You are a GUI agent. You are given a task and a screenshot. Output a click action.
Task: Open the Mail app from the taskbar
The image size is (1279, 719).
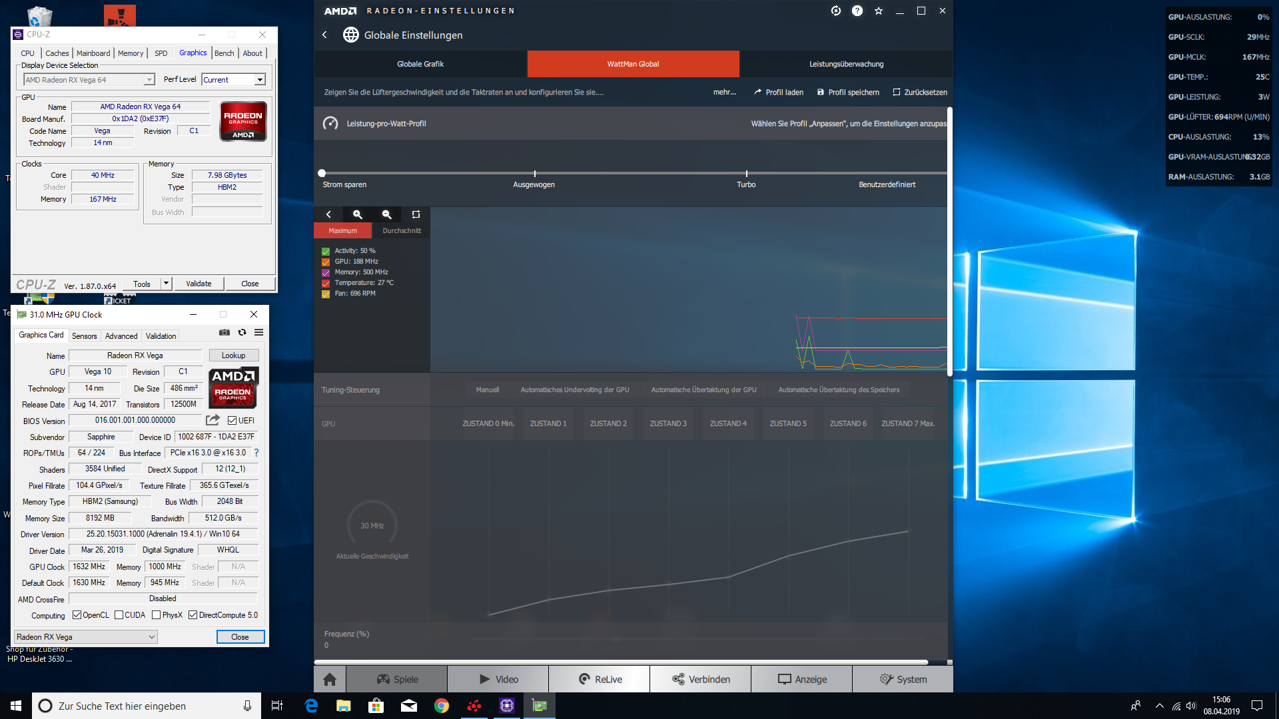coord(409,706)
